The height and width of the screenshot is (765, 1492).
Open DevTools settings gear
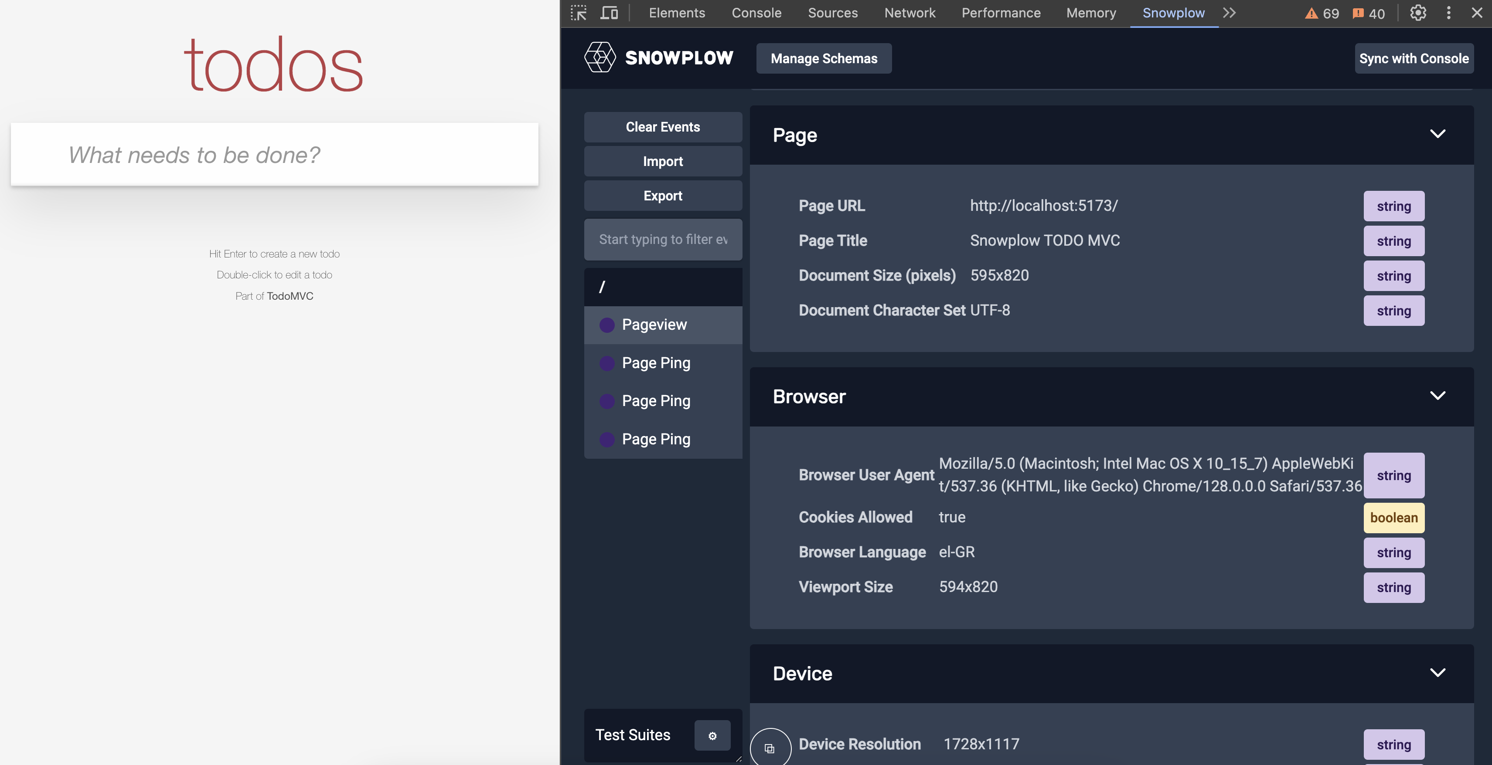pyautogui.click(x=1417, y=13)
